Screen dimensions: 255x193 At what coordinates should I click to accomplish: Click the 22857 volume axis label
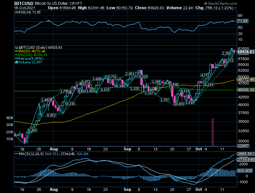243,146
